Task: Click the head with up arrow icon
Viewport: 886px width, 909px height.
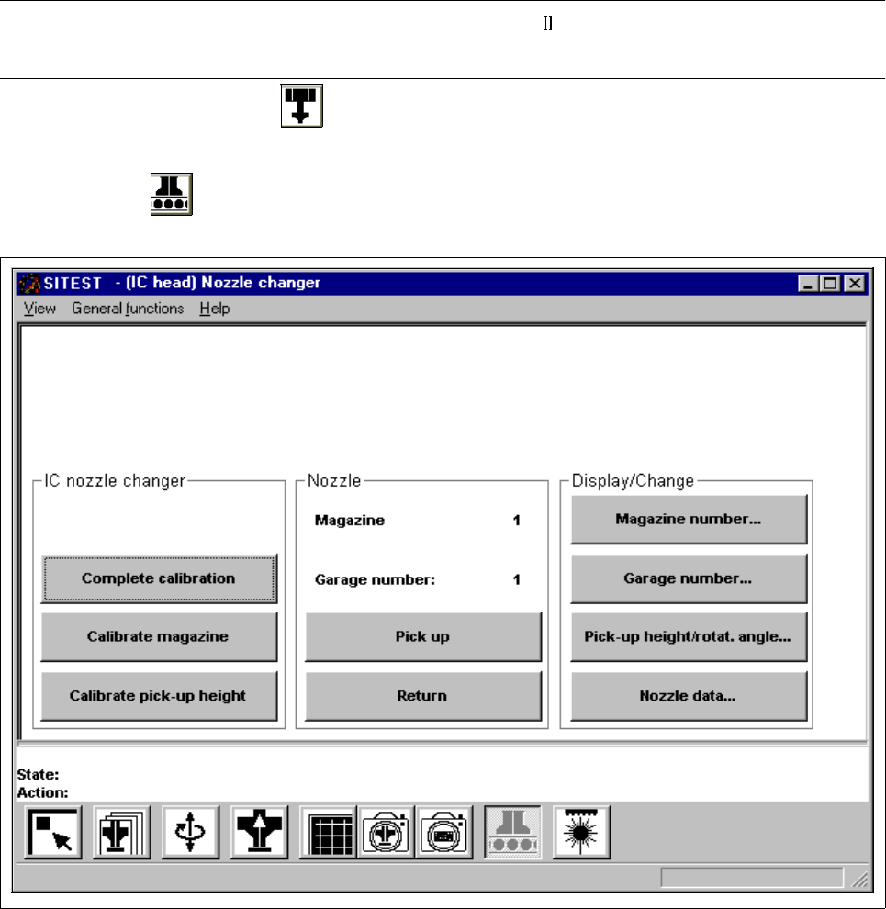Action: [x=259, y=832]
